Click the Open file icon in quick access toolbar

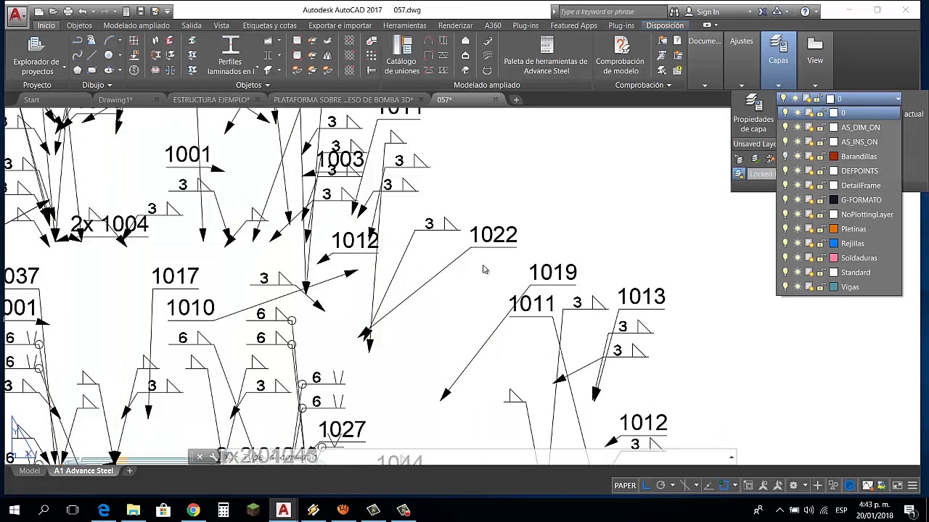click(53, 12)
